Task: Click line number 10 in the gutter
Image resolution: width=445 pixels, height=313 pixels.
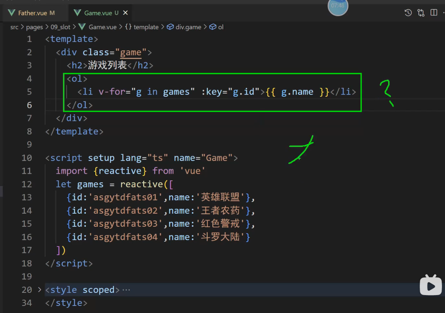Action: tap(27, 158)
